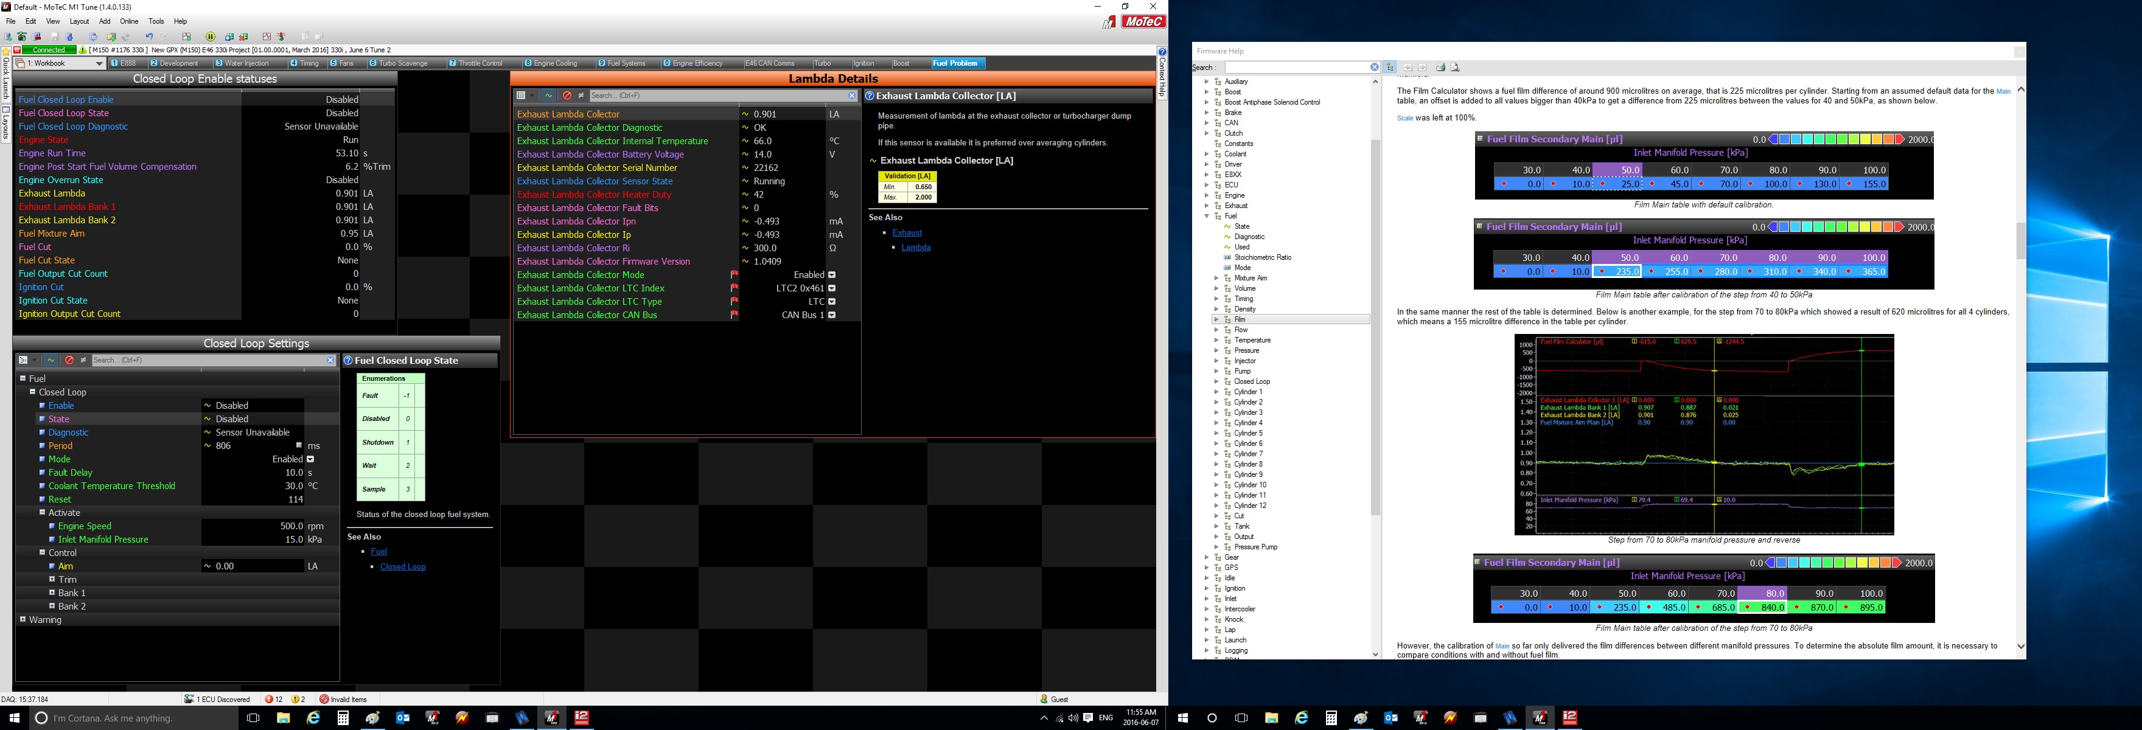Expand the Warning node in settings tree

click(x=23, y=619)
